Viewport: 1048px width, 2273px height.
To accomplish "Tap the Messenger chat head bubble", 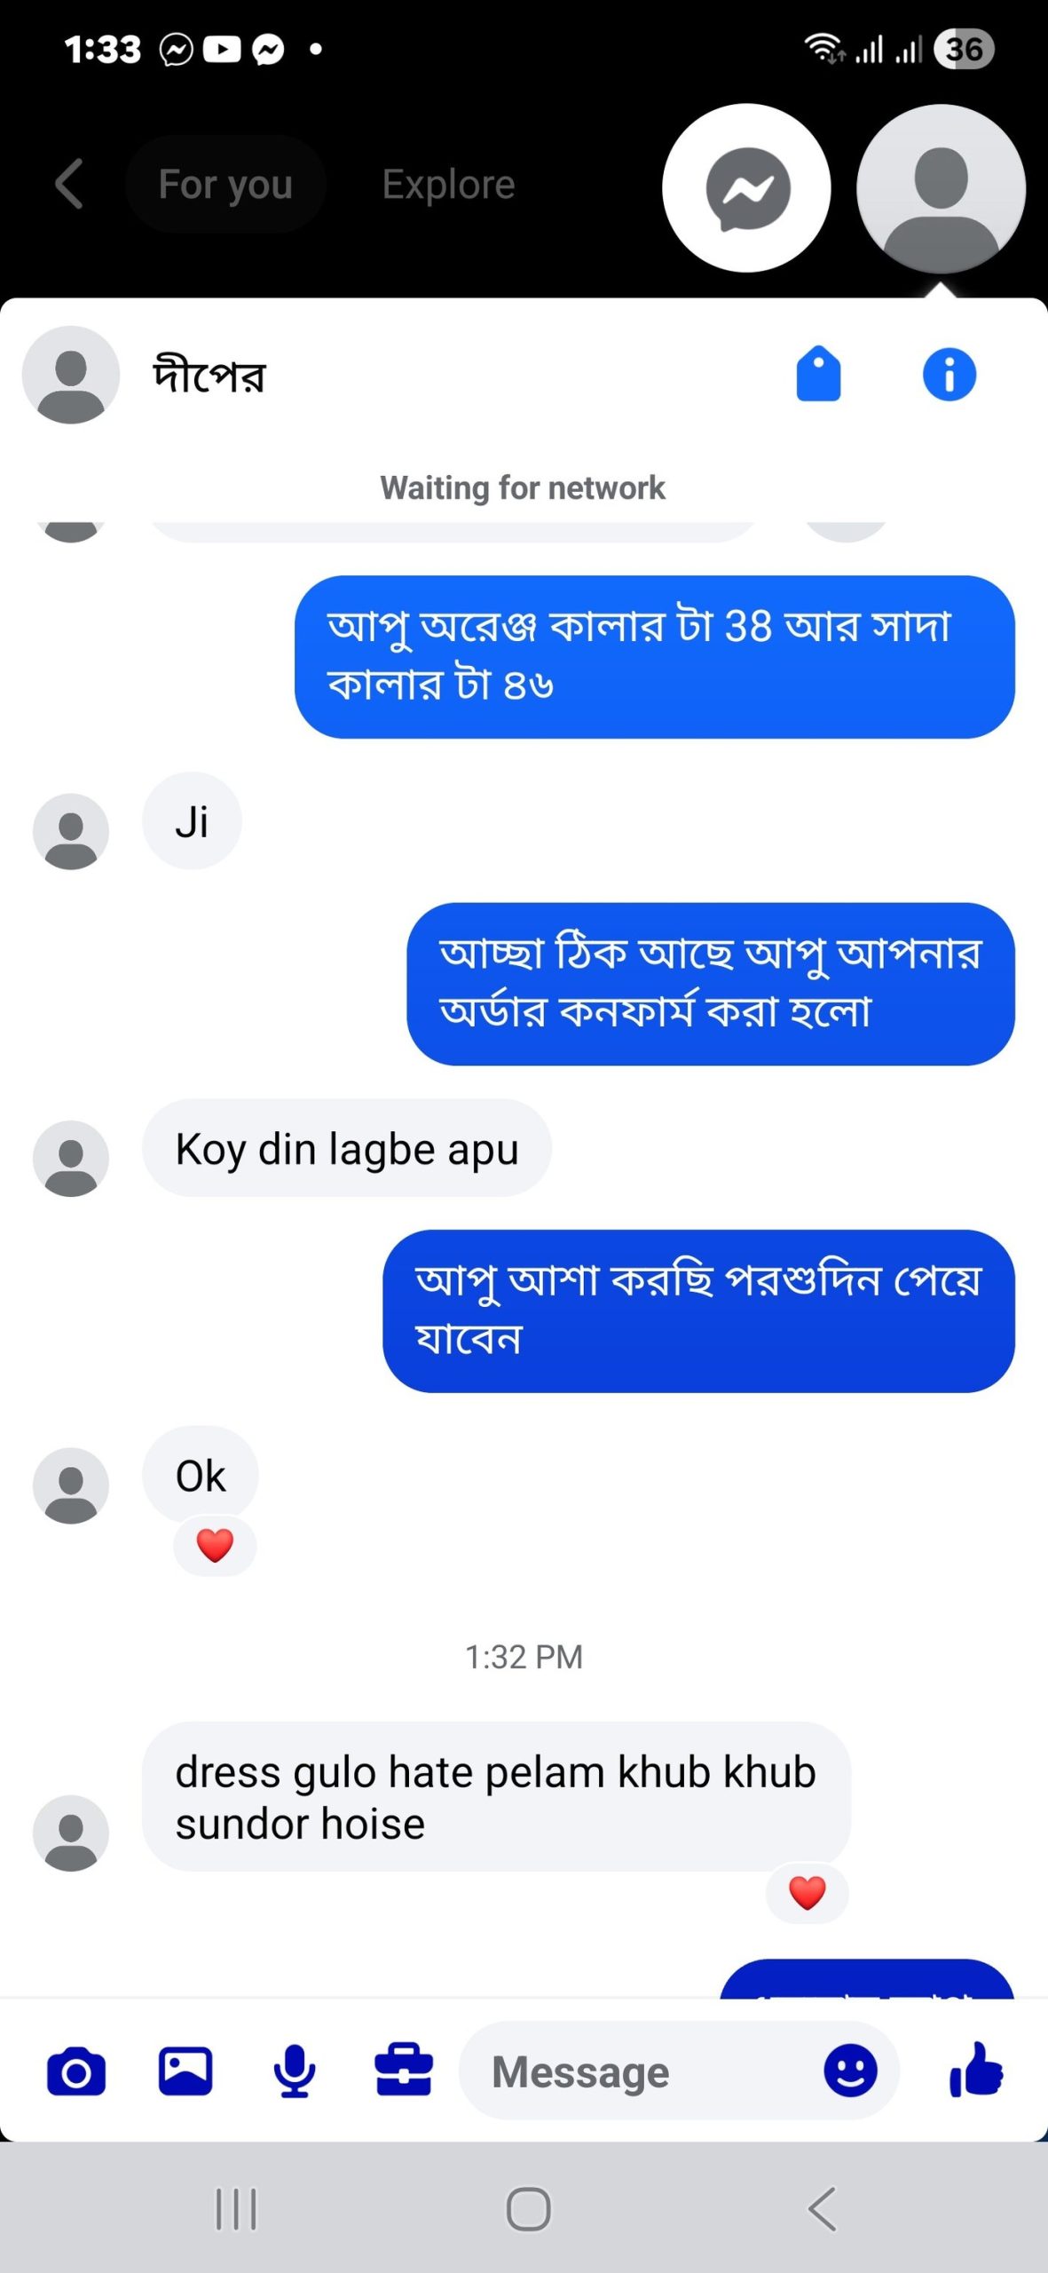I will click(747, 188).
